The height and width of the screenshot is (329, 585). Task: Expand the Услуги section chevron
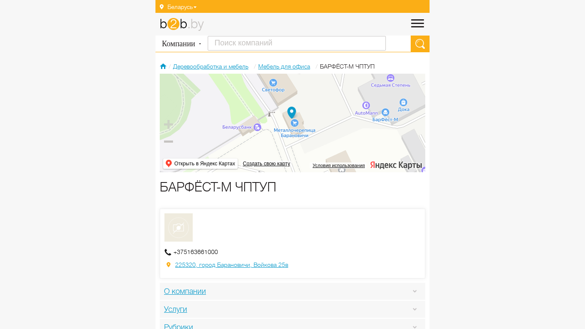415,309
